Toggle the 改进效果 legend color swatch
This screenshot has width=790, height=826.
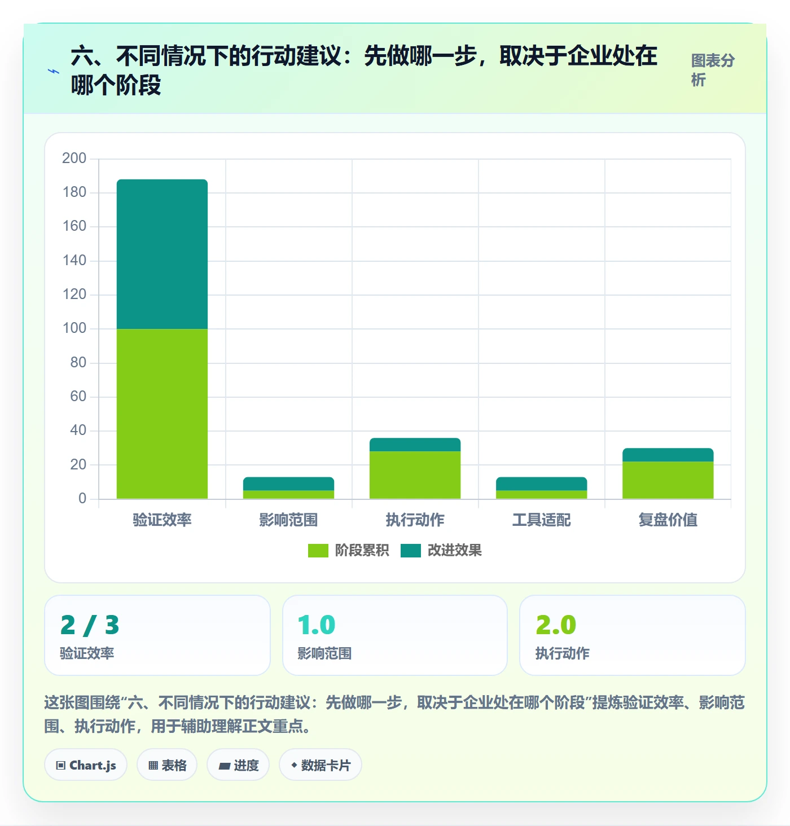click(x=411, y=550)
